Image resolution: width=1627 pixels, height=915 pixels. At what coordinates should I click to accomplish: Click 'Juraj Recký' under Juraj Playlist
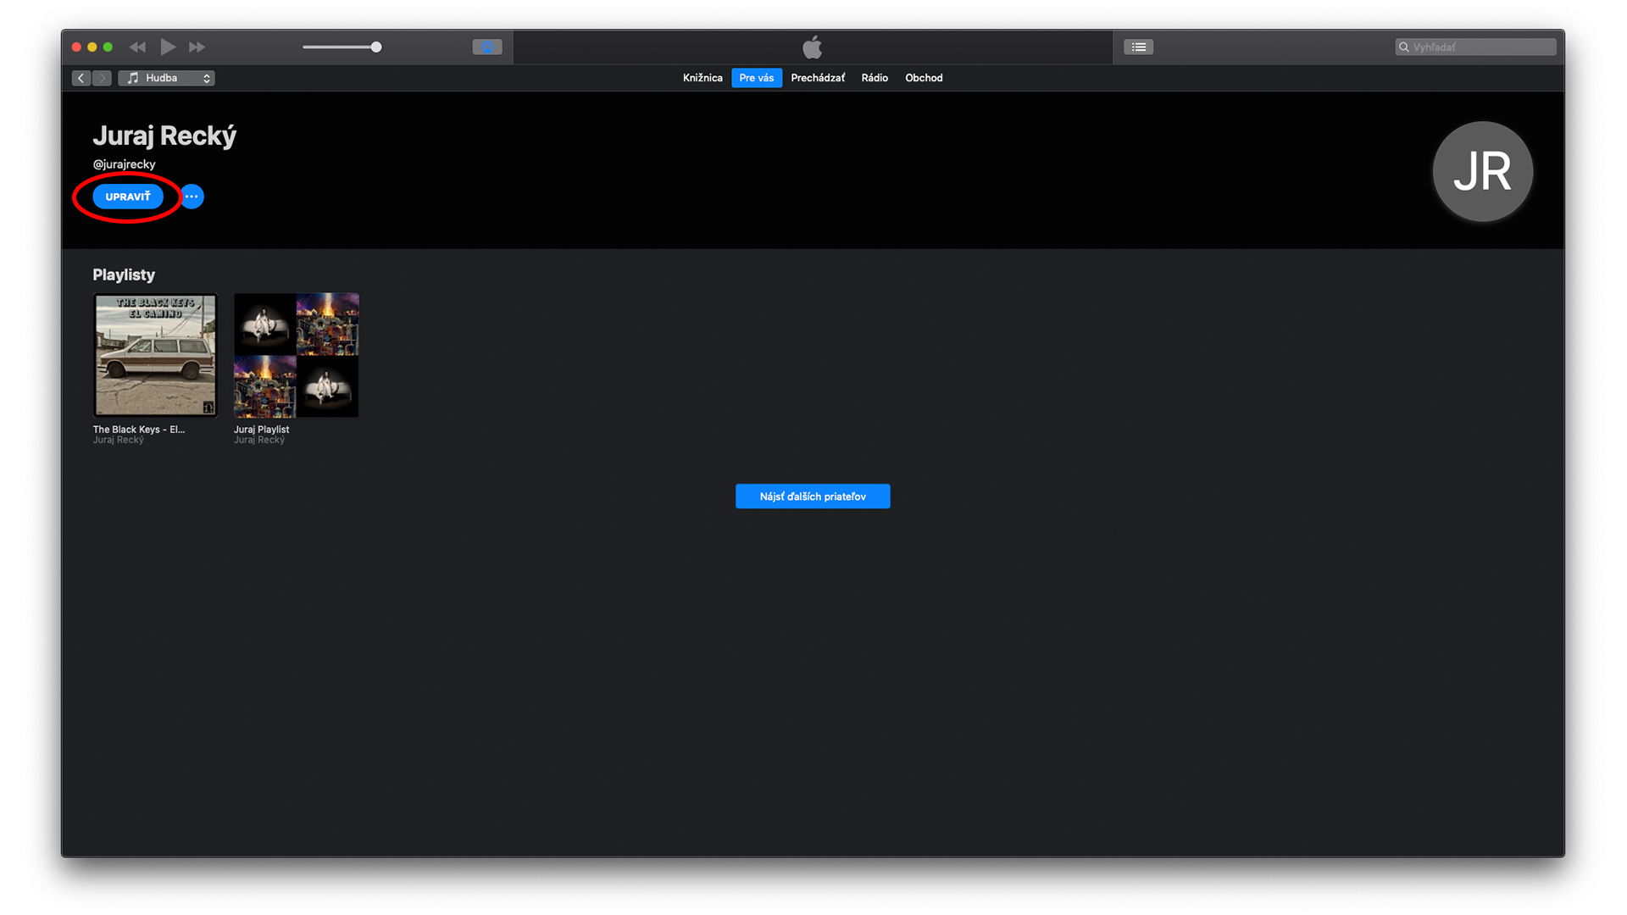click(x=259, y=441)
